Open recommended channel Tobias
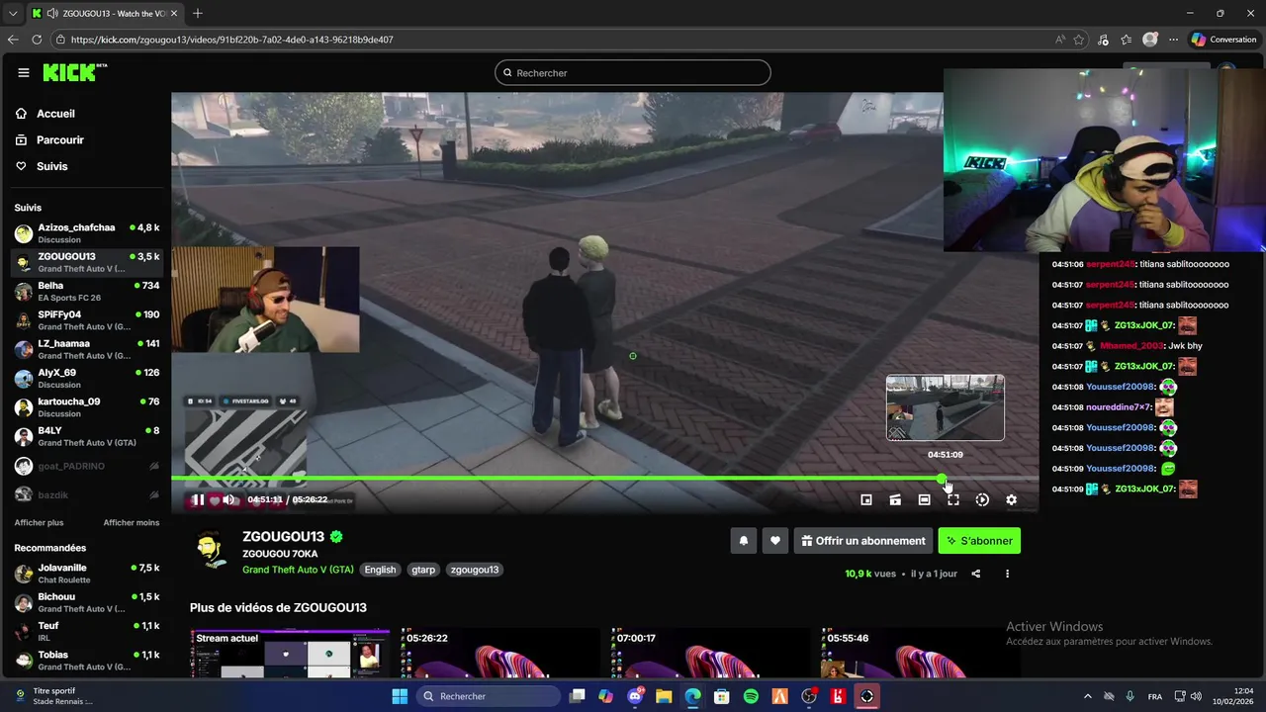 point(87,660)
